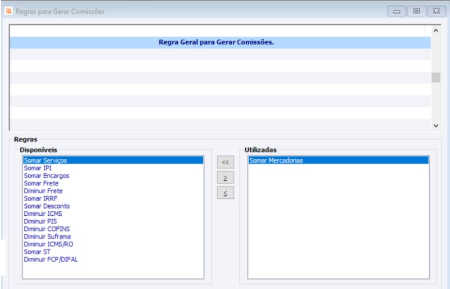Screen dimensions: 450x289
Task: Select 'Diminuir Frete' in Disponíveis list
Action: pyautogui.click(x=113, y=191)
